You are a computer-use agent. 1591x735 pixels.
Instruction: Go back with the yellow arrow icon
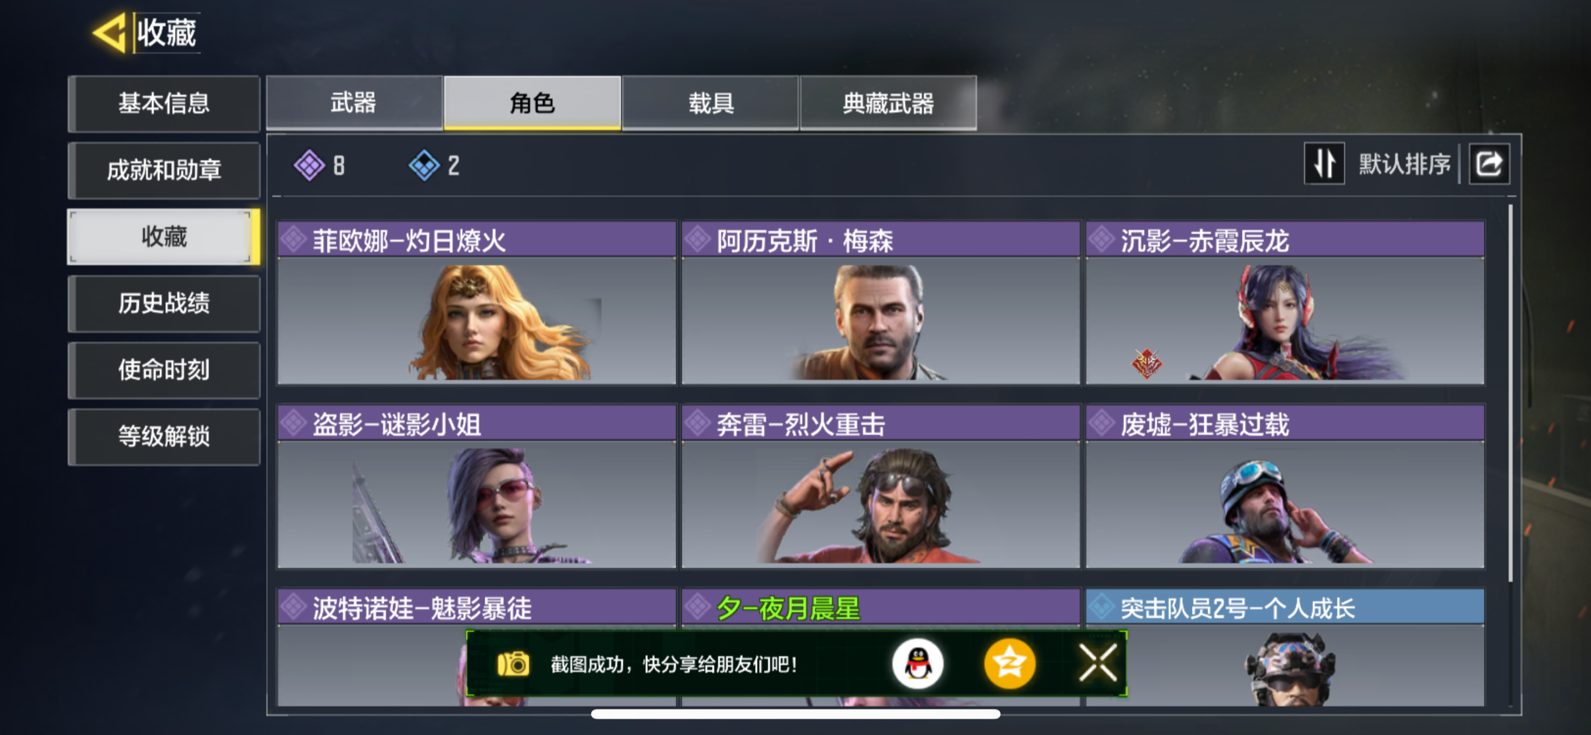(x=110, y=33)
